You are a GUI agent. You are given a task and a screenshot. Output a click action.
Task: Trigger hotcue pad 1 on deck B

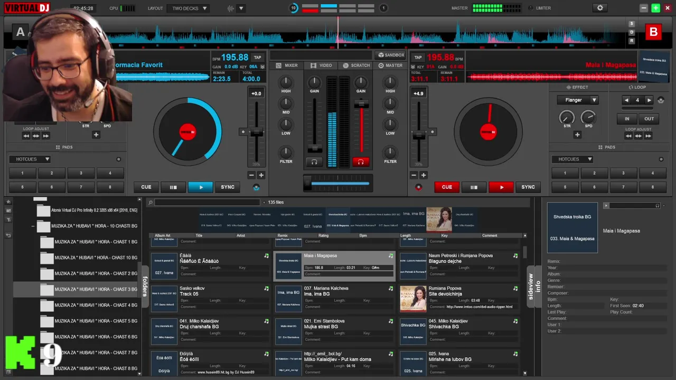(565, 173)
